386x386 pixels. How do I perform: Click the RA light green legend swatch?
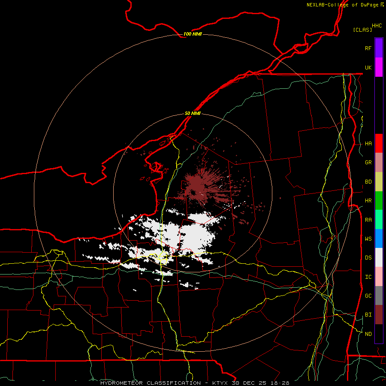pyautogui.click(x=379, y=220)
